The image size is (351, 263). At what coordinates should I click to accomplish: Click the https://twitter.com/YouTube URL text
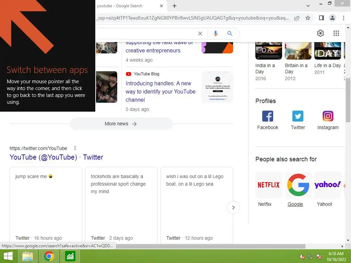click(x=38, y=148)
